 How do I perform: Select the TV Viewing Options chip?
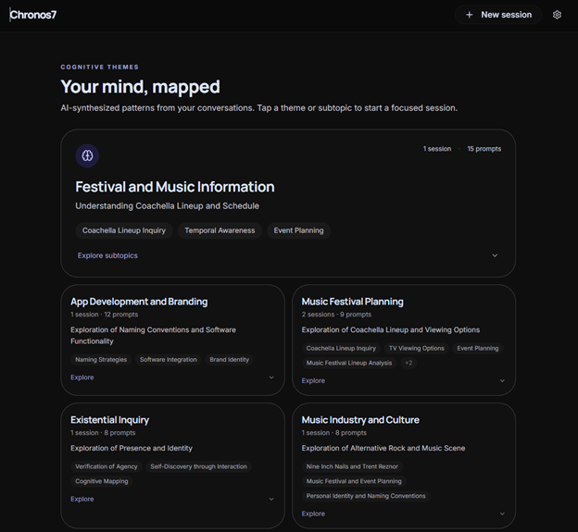pyautogui.click(x=417, y=348)
